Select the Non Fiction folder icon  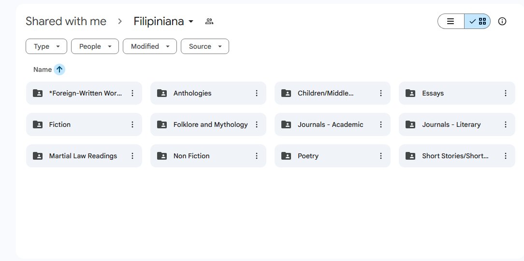coord(162,156)
